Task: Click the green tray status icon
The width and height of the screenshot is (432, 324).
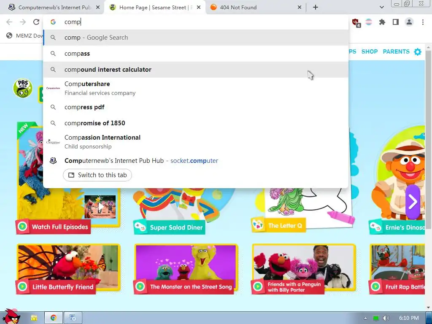Action: pyautogui.click(x=376, y=318)
